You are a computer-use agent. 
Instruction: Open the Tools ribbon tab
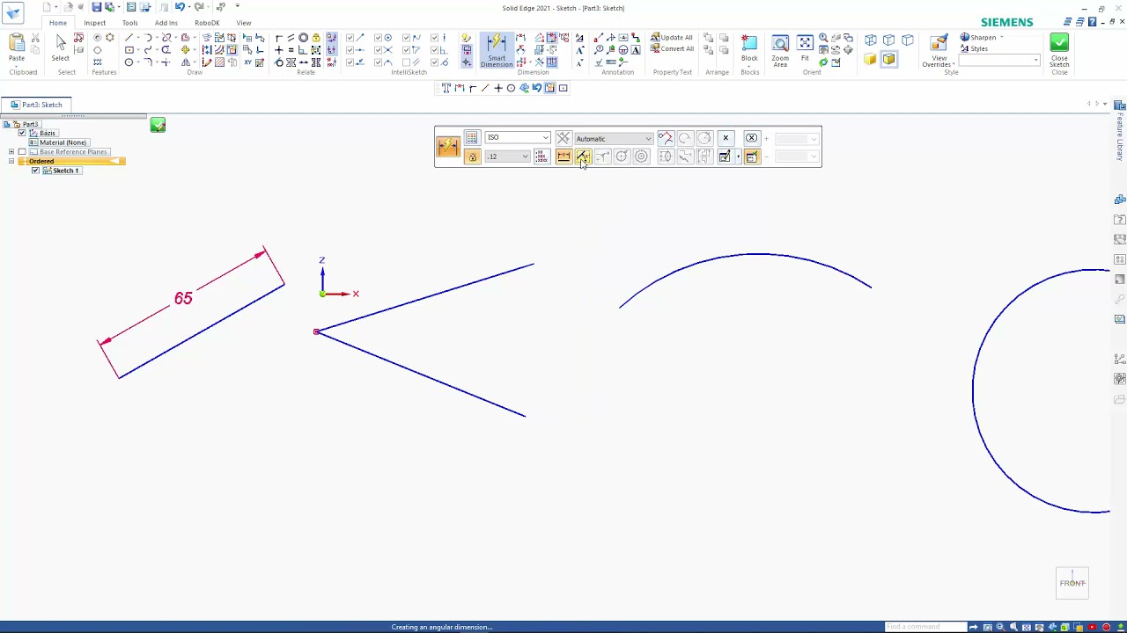[x=129, y=23]
